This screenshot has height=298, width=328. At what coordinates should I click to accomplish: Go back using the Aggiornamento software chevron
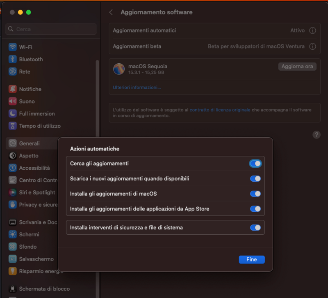click(x=110, y=12)
